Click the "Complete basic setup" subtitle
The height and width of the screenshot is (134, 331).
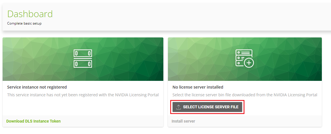[24, 23]
